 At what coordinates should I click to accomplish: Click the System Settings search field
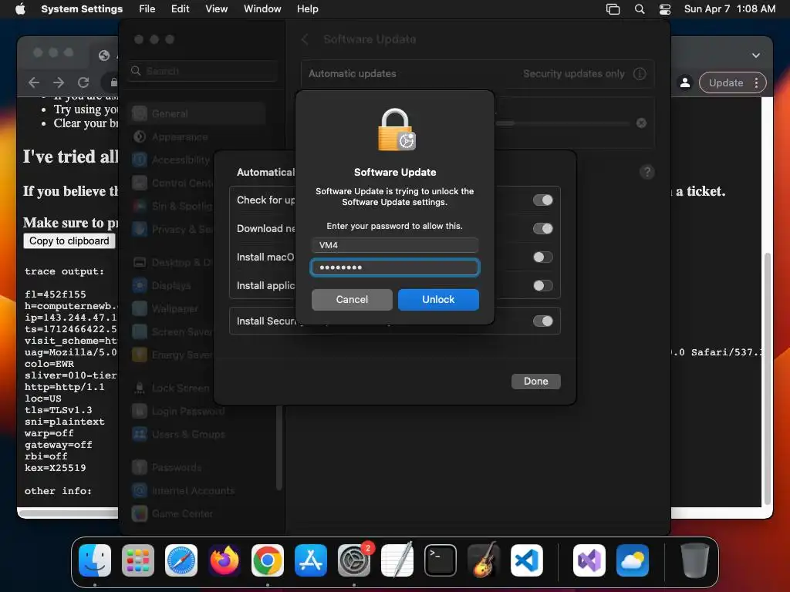pyautogui.click(x=204, y=71)
